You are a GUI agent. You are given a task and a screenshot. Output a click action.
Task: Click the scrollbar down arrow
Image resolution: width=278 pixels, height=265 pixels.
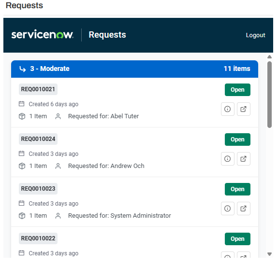pos(269,254)
